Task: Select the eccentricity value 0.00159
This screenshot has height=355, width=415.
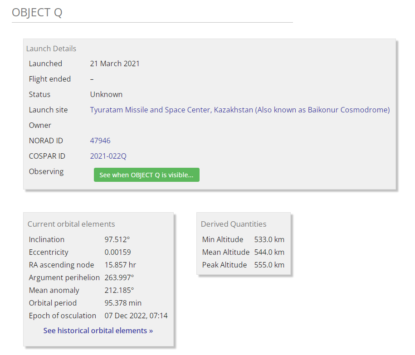Action: tap(117, 252)
